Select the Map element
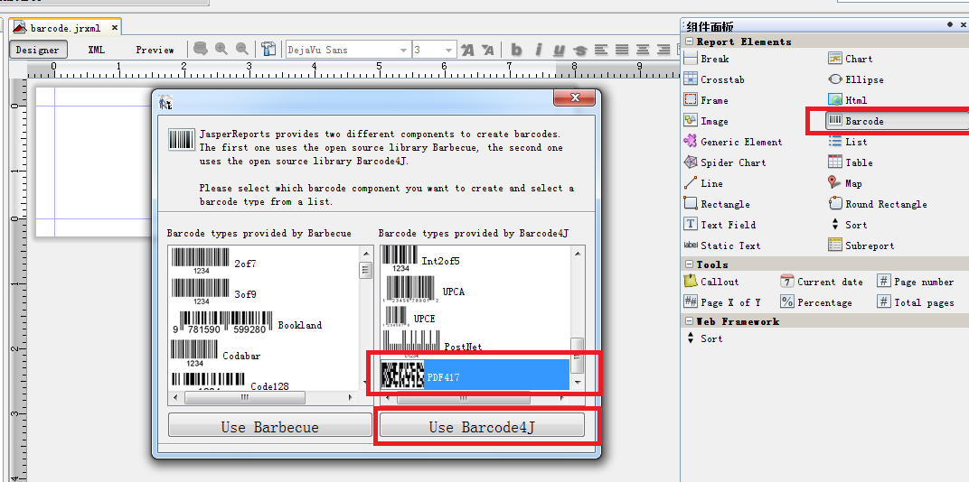 845,184
